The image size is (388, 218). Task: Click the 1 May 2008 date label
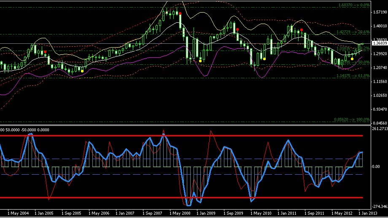(180, 213)
